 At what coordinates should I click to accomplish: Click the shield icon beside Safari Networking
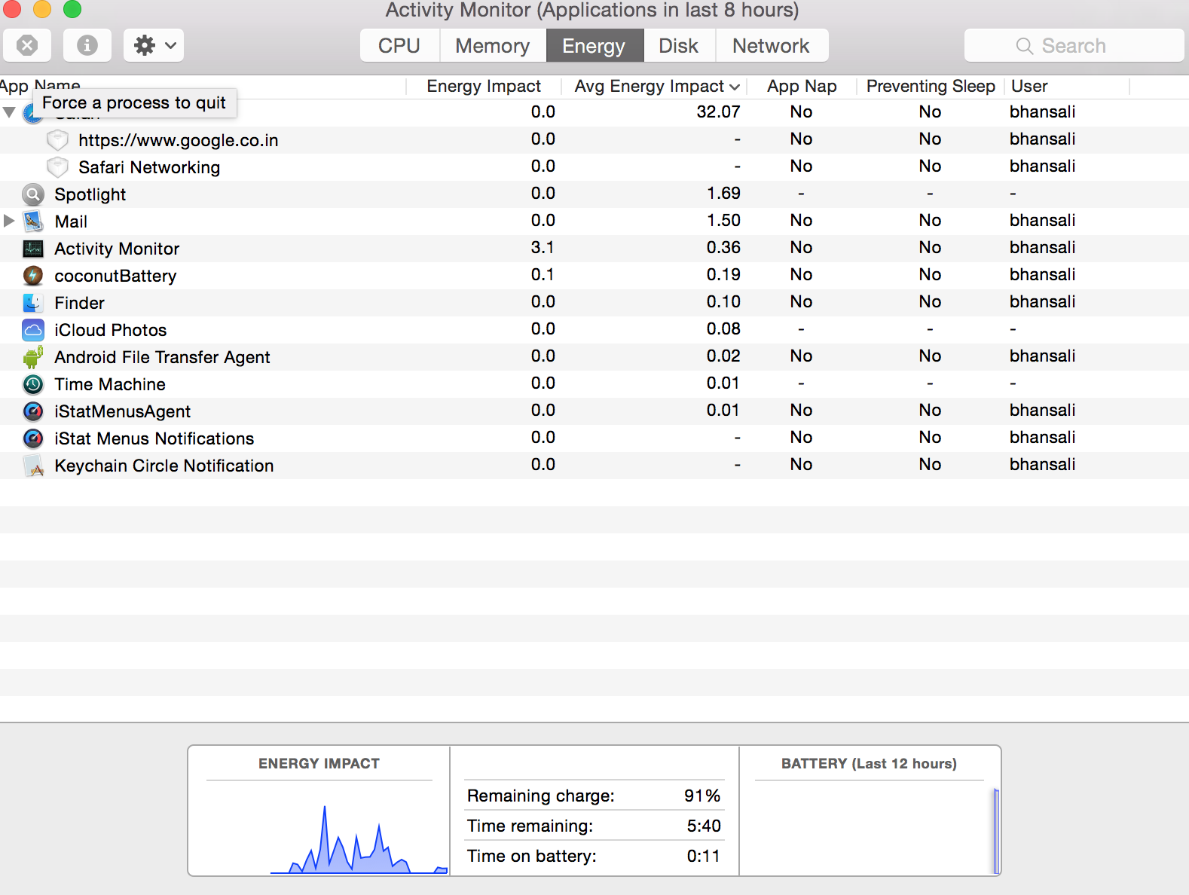pyautogui.click(x=57, y=167)
